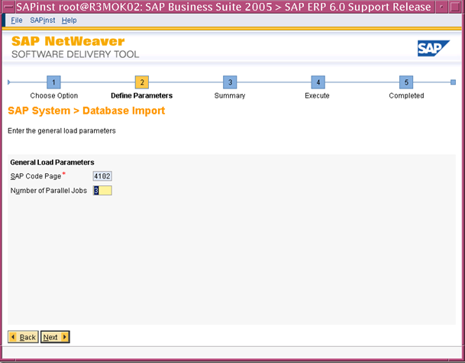Maximize the SAPinst window
This screenshot has height=363, width=465.
click(x=455, y=7)
